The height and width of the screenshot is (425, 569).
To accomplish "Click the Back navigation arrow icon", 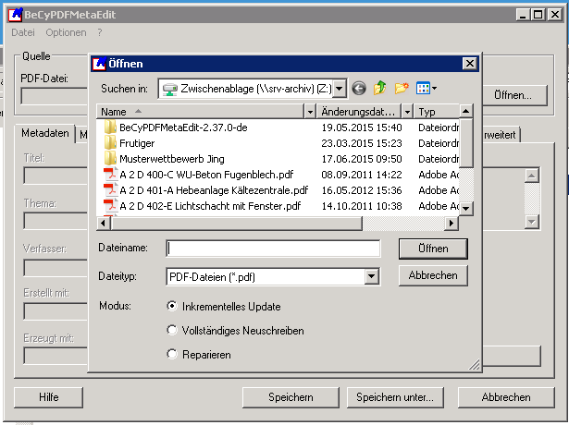I will pos(359,89).
